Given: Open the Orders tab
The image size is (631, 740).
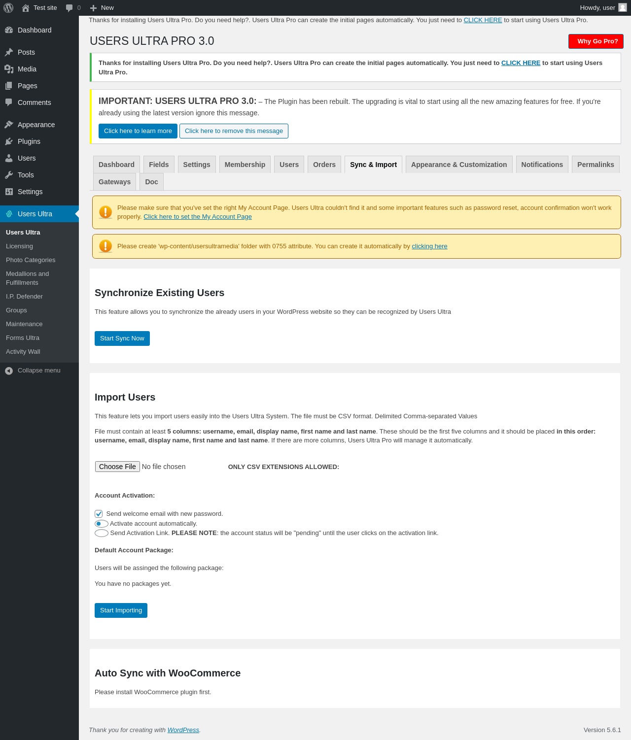Looking at the screenshot, I should coord(324,165).
